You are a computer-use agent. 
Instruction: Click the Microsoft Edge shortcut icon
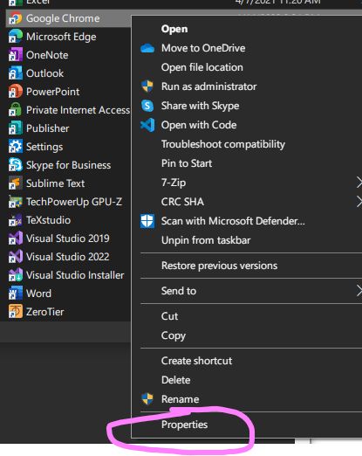(x=16, y=37)
